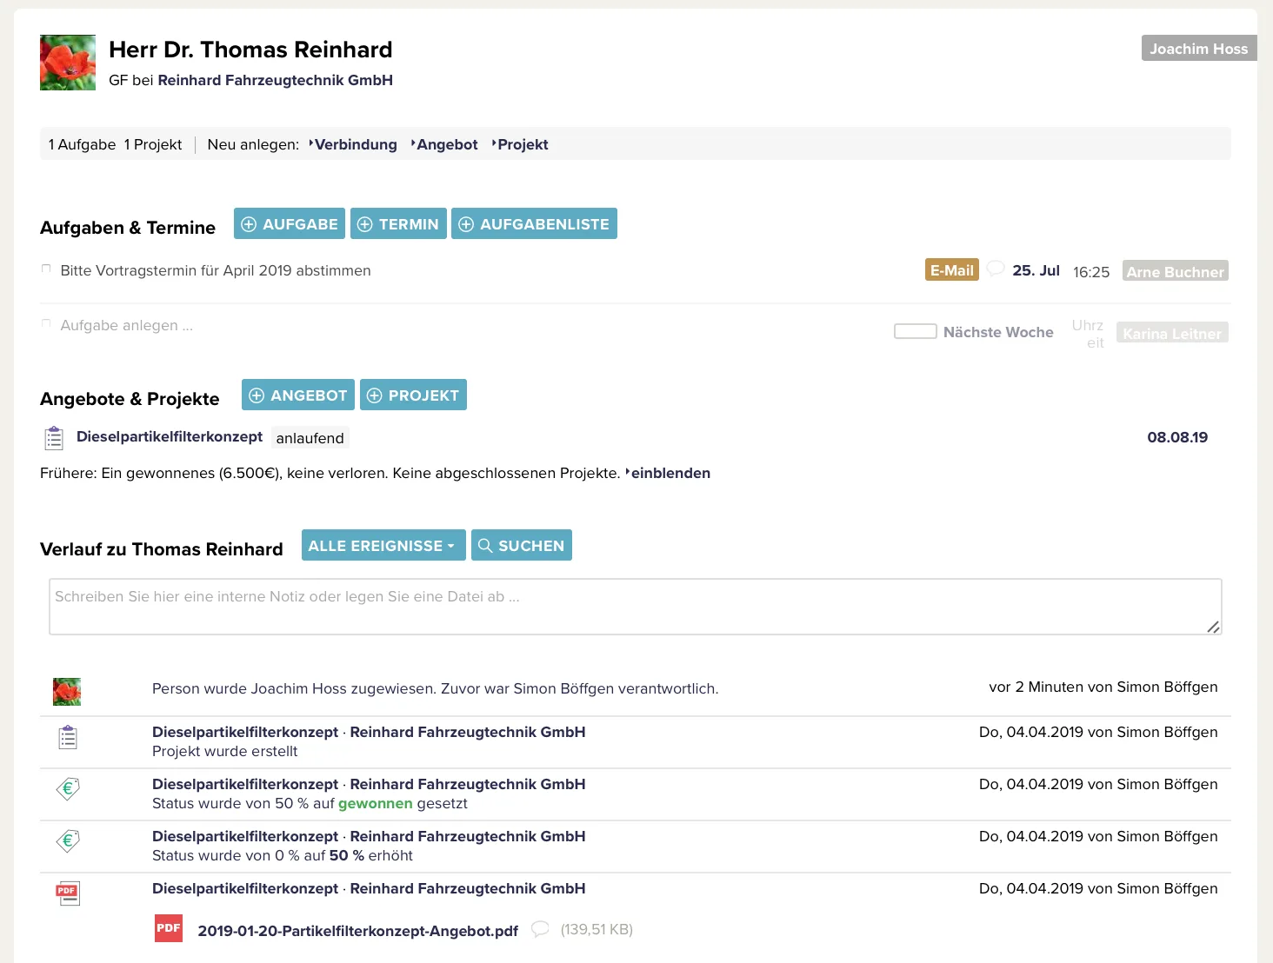Open the ALLE EREIGNISSE filter dropdown
1273x963 pixels.
click(383, 545)
